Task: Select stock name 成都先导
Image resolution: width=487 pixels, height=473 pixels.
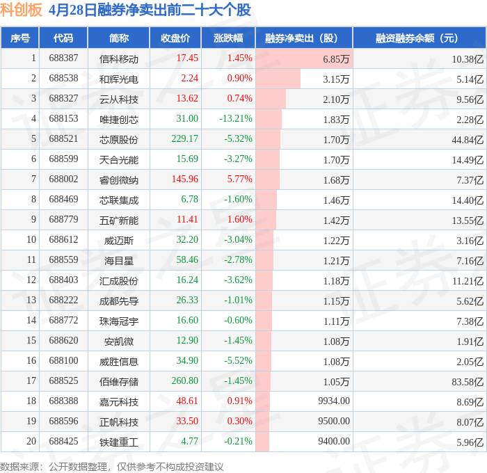Action: tap(119, 301)
